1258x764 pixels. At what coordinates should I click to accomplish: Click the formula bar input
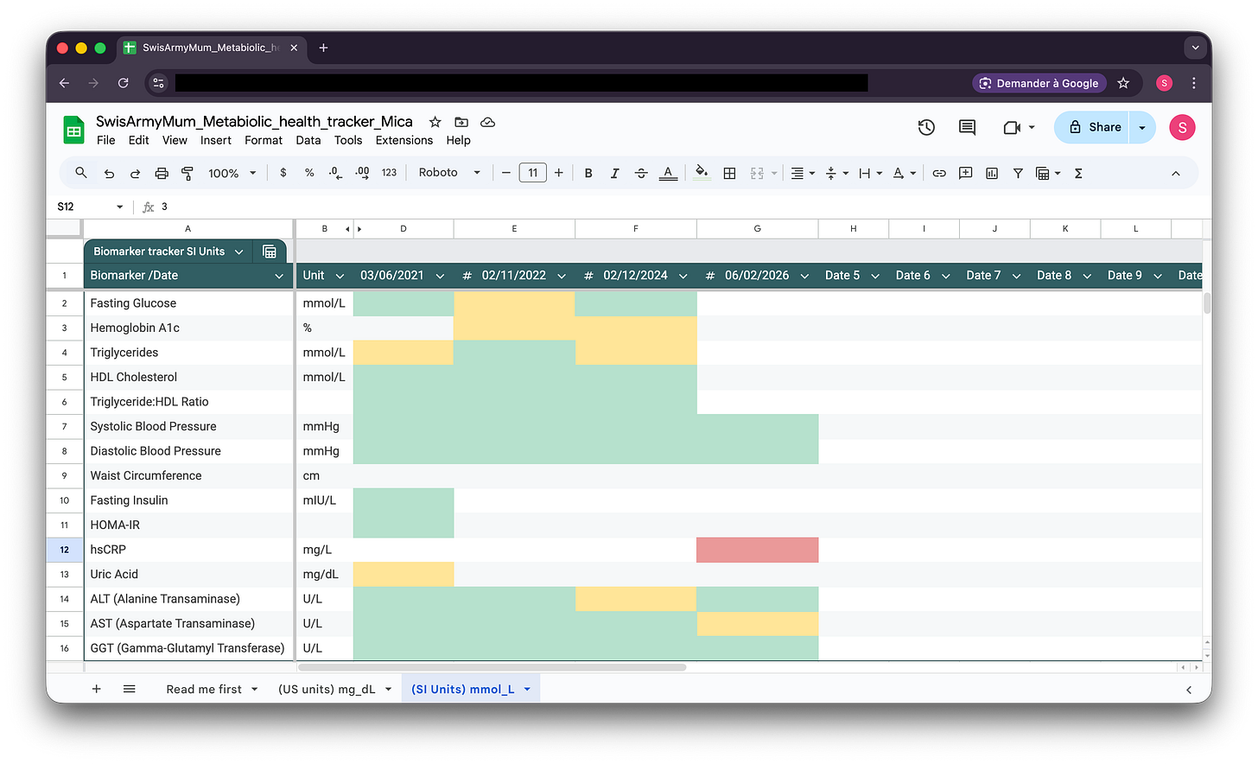click(x=683, y=207)
